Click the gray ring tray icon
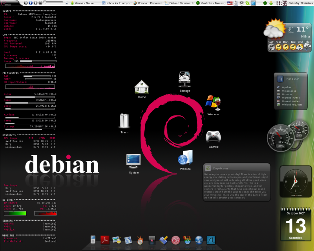The image size is (314, 251). coord(242,3)
